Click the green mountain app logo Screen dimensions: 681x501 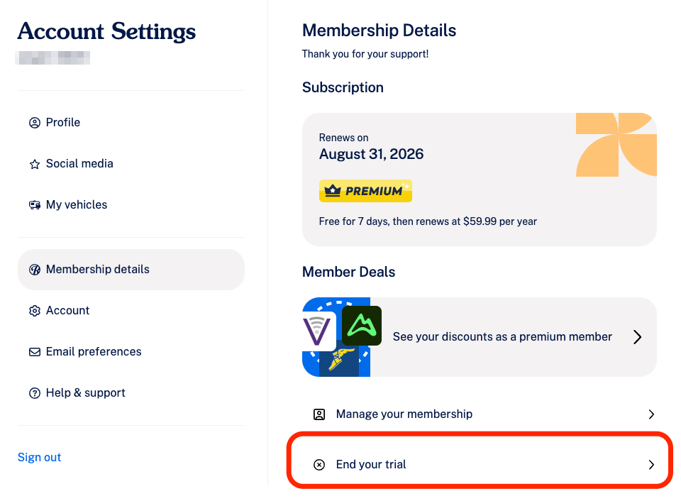(362, 326)
